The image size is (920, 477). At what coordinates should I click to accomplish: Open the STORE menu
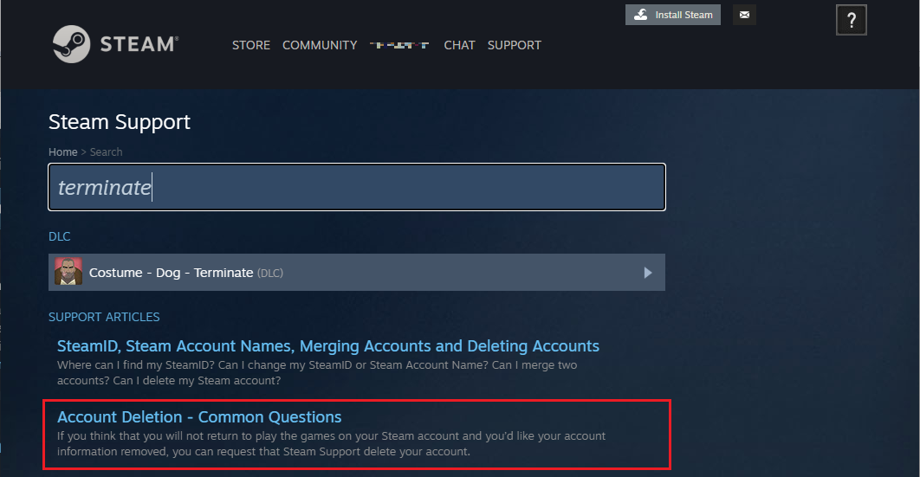click(250, 45)
